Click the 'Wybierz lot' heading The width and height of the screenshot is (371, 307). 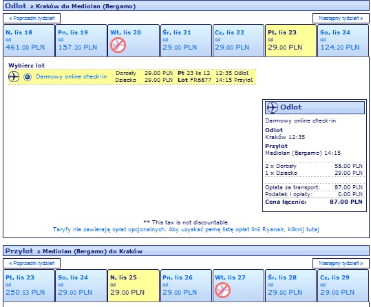[26, 65]
